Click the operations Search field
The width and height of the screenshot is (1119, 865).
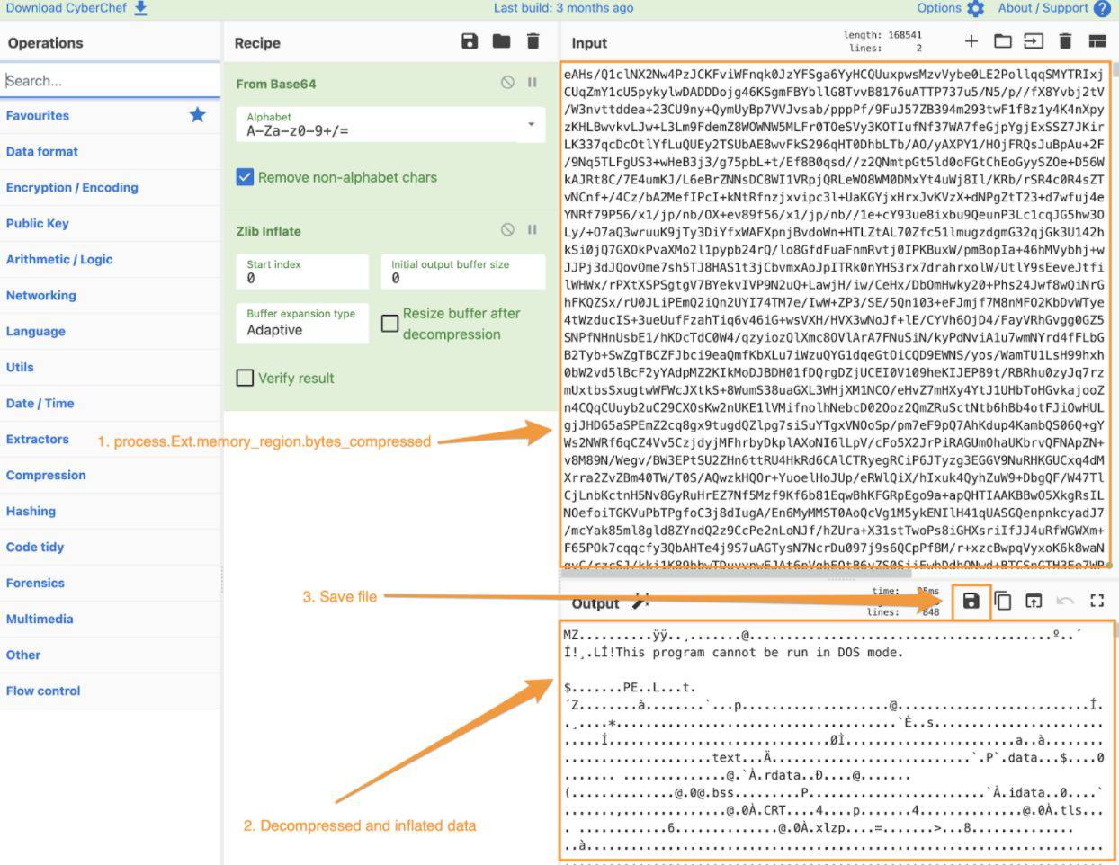point(110,80)
